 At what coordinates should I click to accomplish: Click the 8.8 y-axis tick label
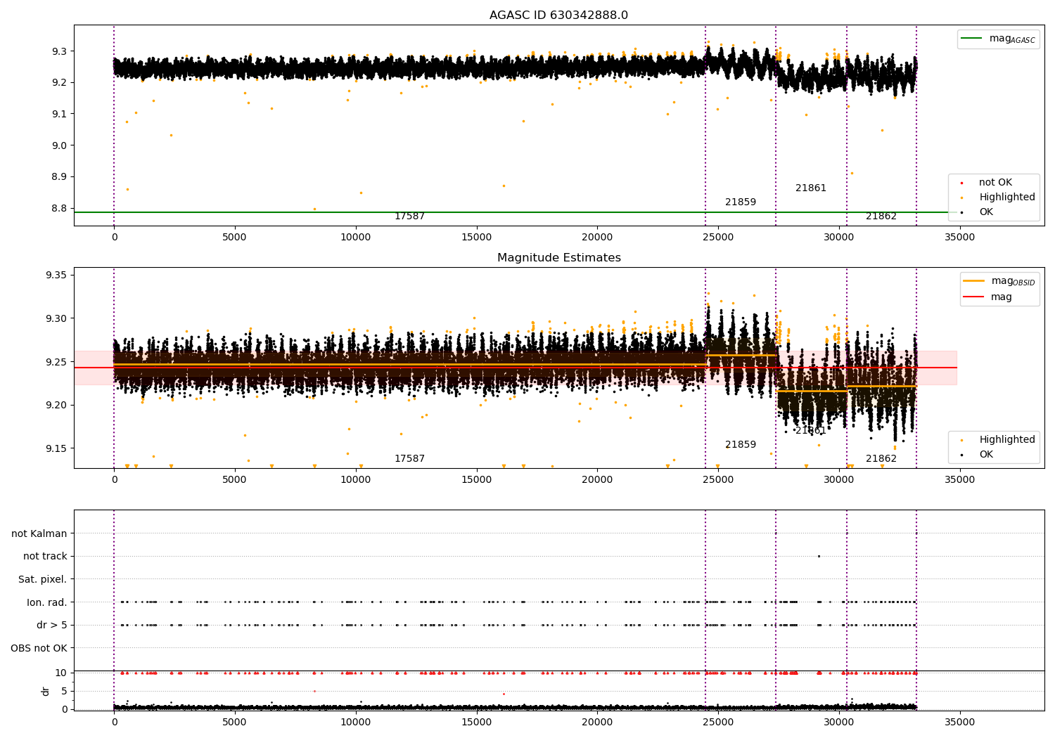tap(60, 208)
